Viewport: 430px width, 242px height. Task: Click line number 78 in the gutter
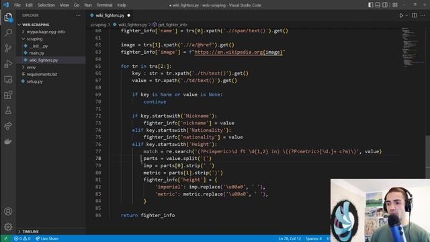pyautogui.click(x=98, y=159)
